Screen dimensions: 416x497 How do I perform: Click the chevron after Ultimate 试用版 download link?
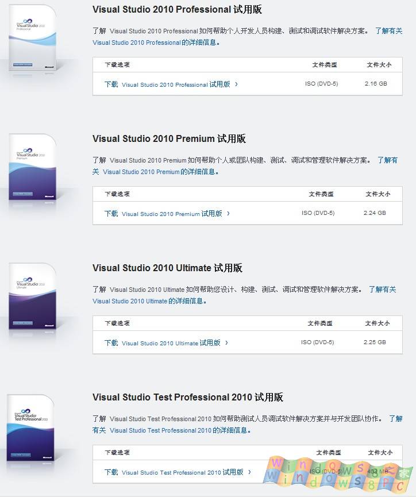pos(226,343)
